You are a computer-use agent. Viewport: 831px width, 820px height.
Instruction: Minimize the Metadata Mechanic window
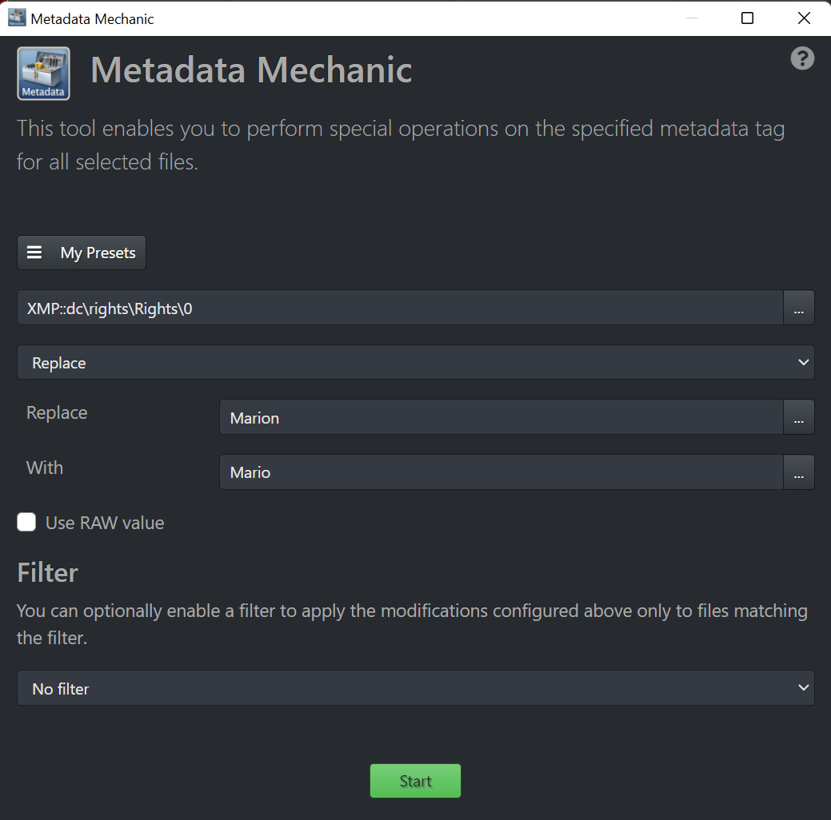[692, 18]
